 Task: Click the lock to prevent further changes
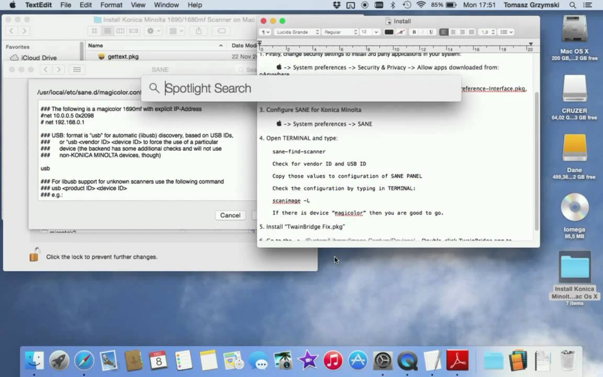[x=34, y=254]
